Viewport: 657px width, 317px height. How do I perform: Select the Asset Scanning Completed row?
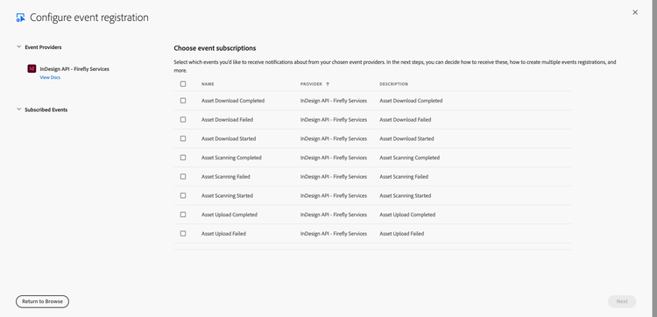[x=372, y=158]
